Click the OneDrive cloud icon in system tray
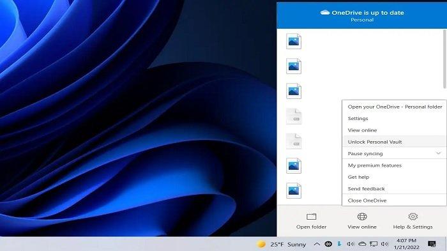447x251 pixels. click(362, 244)
